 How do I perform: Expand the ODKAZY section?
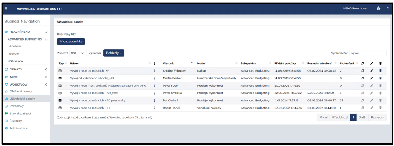(x=46, y=69)
